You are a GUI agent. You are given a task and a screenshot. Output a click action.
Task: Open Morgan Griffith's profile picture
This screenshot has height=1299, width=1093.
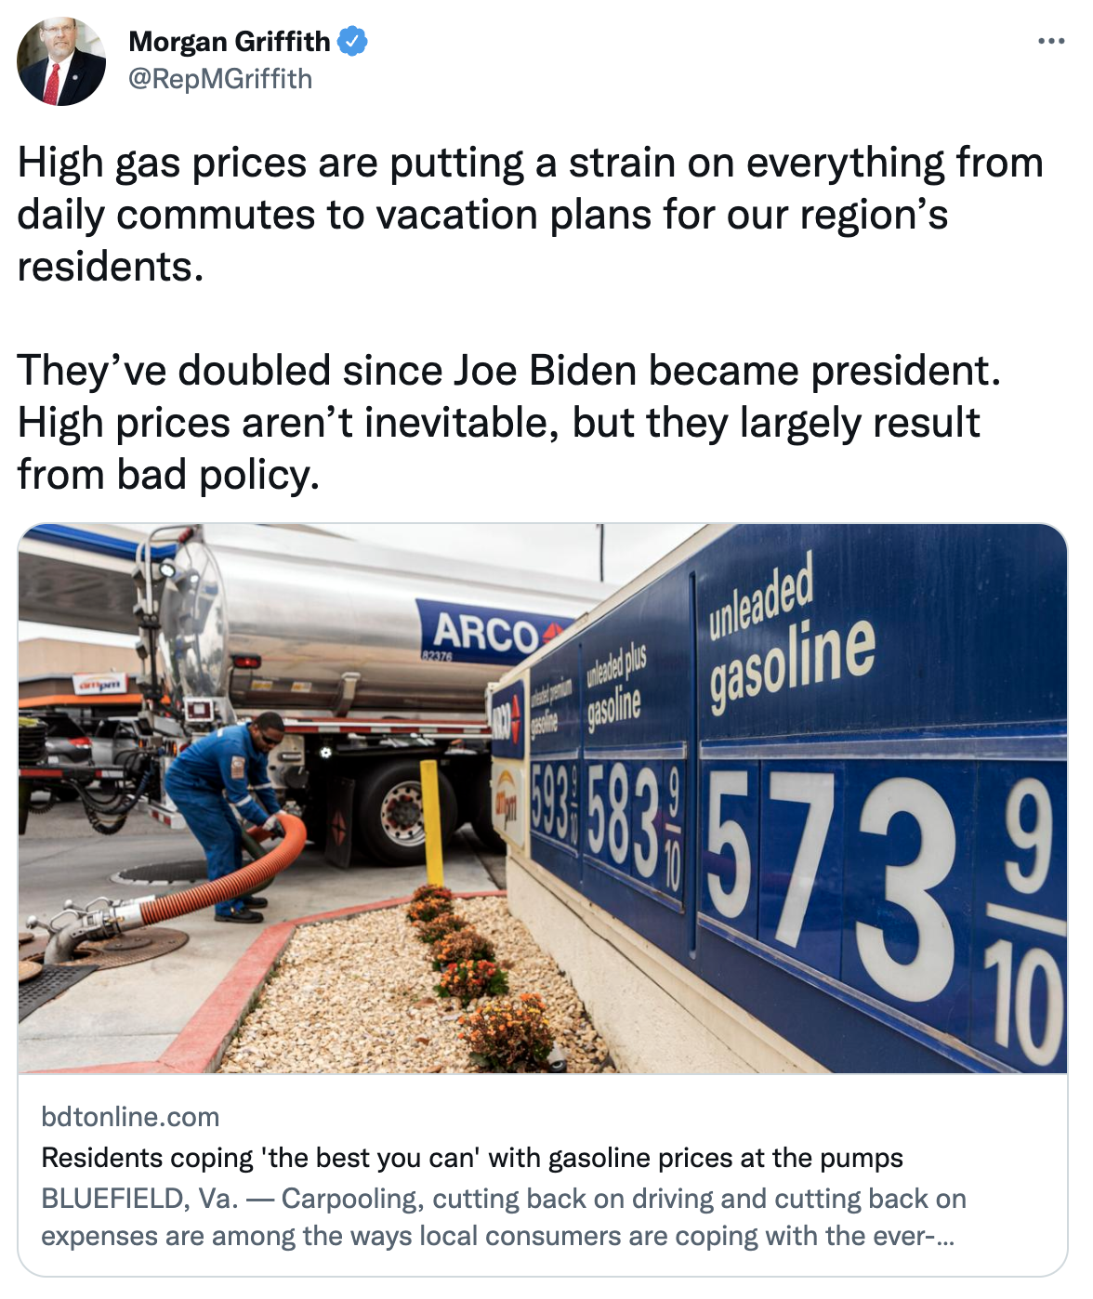[x=61, y=61]
